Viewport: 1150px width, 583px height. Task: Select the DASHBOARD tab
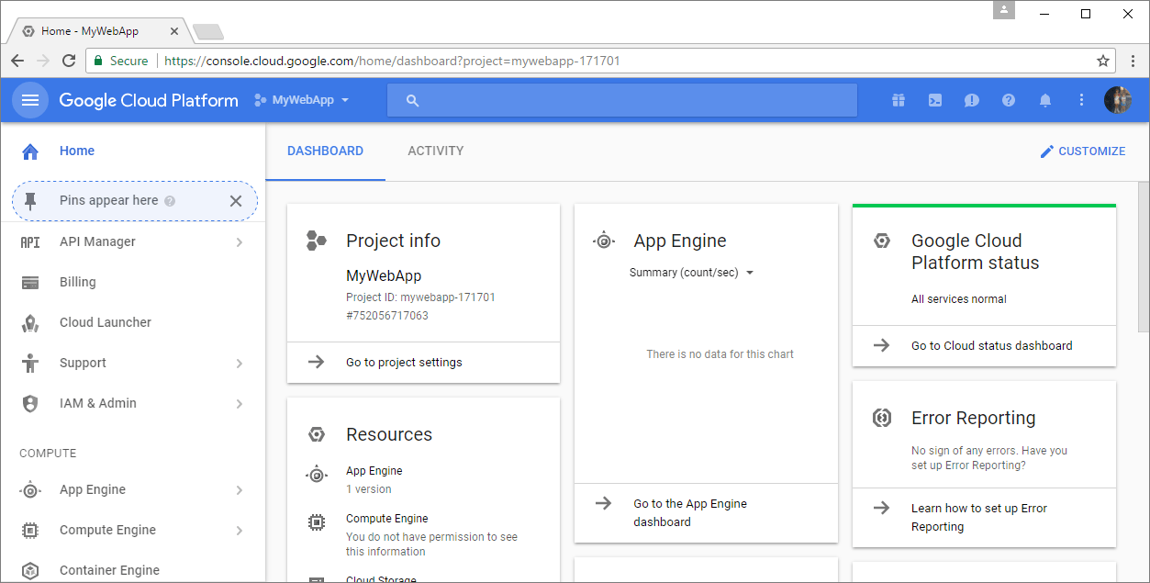[x=325, y=151]
